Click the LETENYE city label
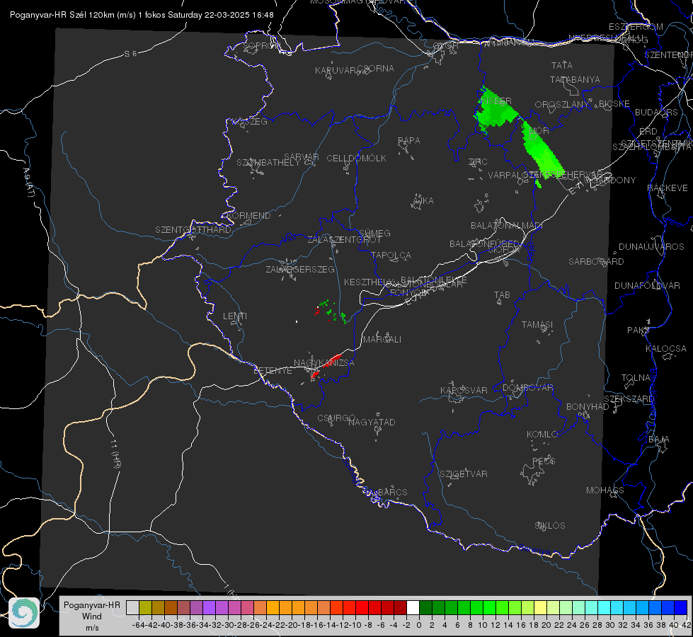This screenshot has height=637, width=693. [273, 371]
